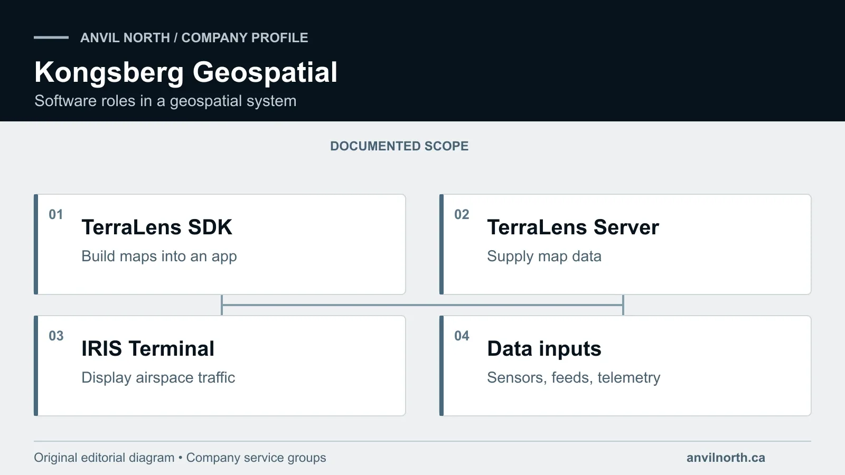The width and height of the screenshot is (845, 475).
Task: Select the 'Data inputs' card title
Action: [544, 349]
